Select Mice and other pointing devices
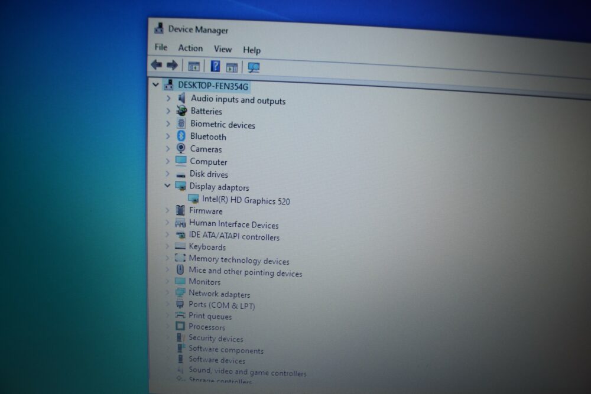The image size is (591, 394). [x=245, y=272]
